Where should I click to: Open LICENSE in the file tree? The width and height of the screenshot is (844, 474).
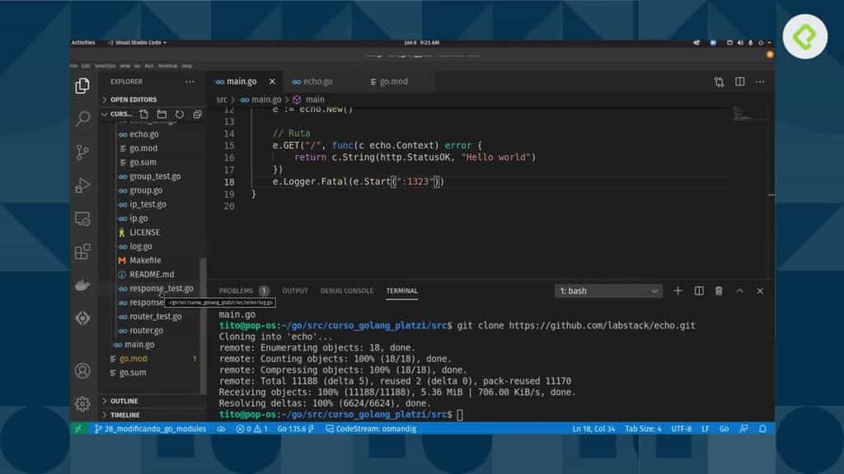[x=144, y=232]
